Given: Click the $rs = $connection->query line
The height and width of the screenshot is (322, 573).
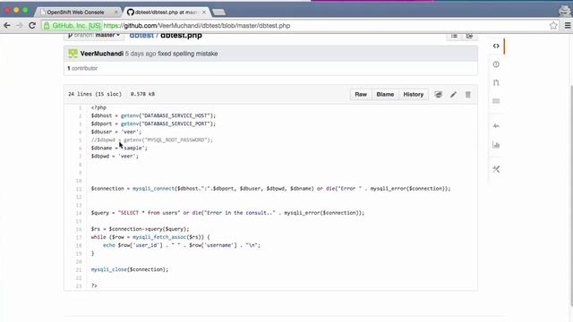Looking at the screenshot, I should tap(140, 229).
